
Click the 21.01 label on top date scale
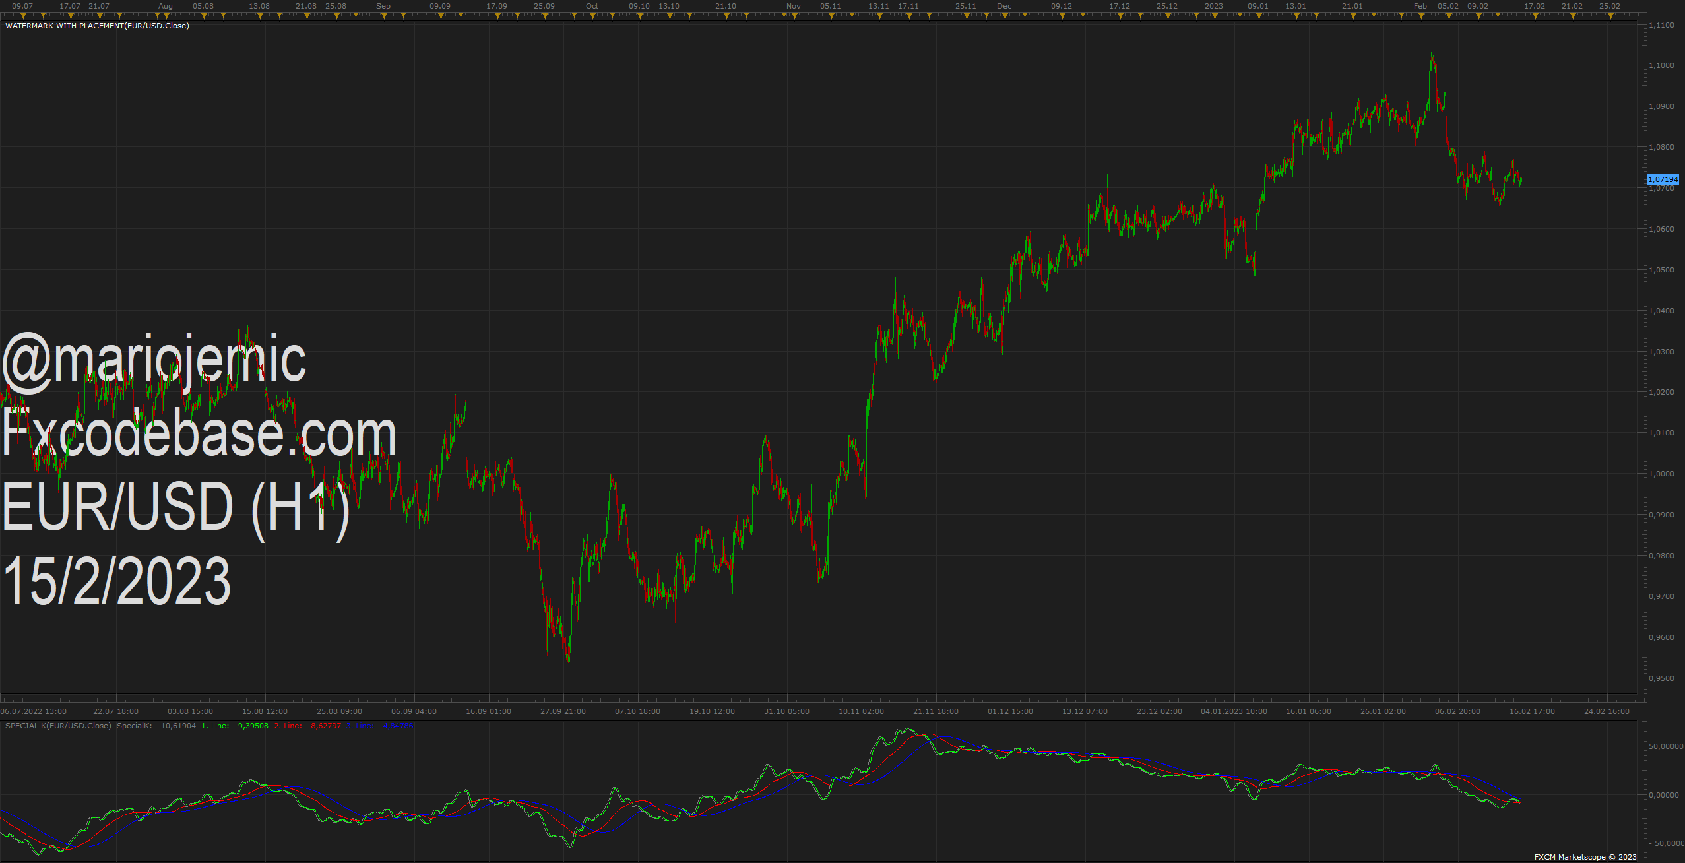point(1352,6)
